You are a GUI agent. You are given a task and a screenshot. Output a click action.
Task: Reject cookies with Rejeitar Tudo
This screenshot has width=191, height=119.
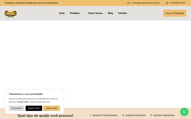coord(34,108)
